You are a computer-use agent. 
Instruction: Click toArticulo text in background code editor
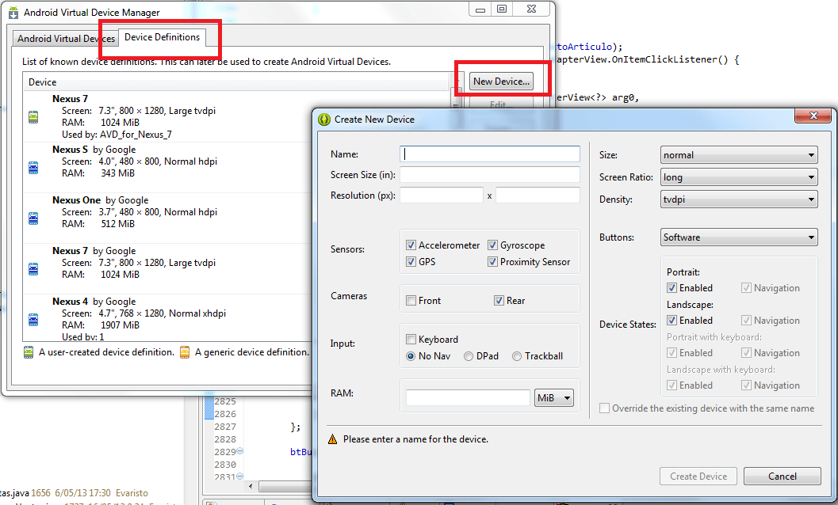pos(584,47)
